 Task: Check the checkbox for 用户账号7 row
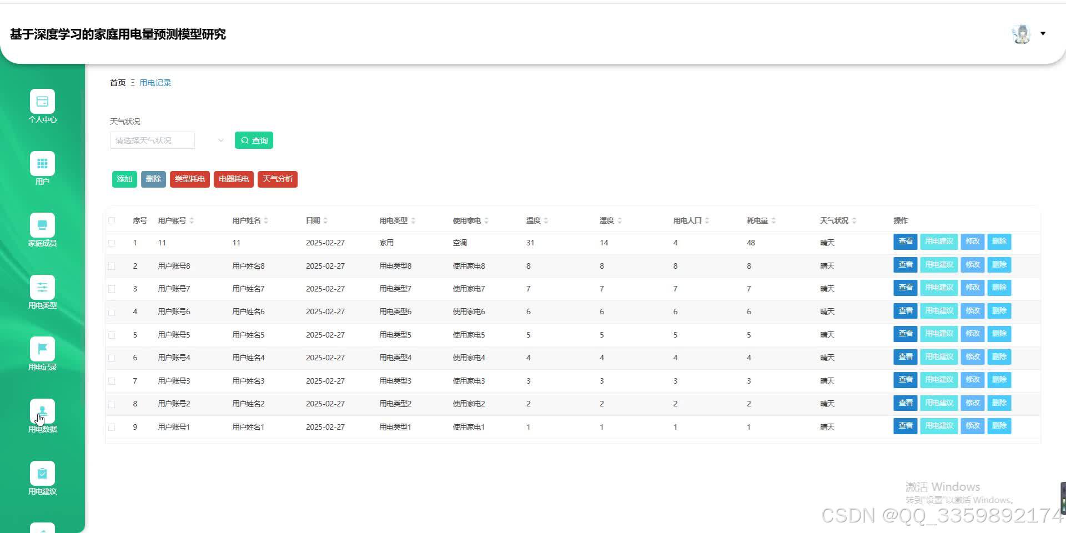(x=112, y=289)
